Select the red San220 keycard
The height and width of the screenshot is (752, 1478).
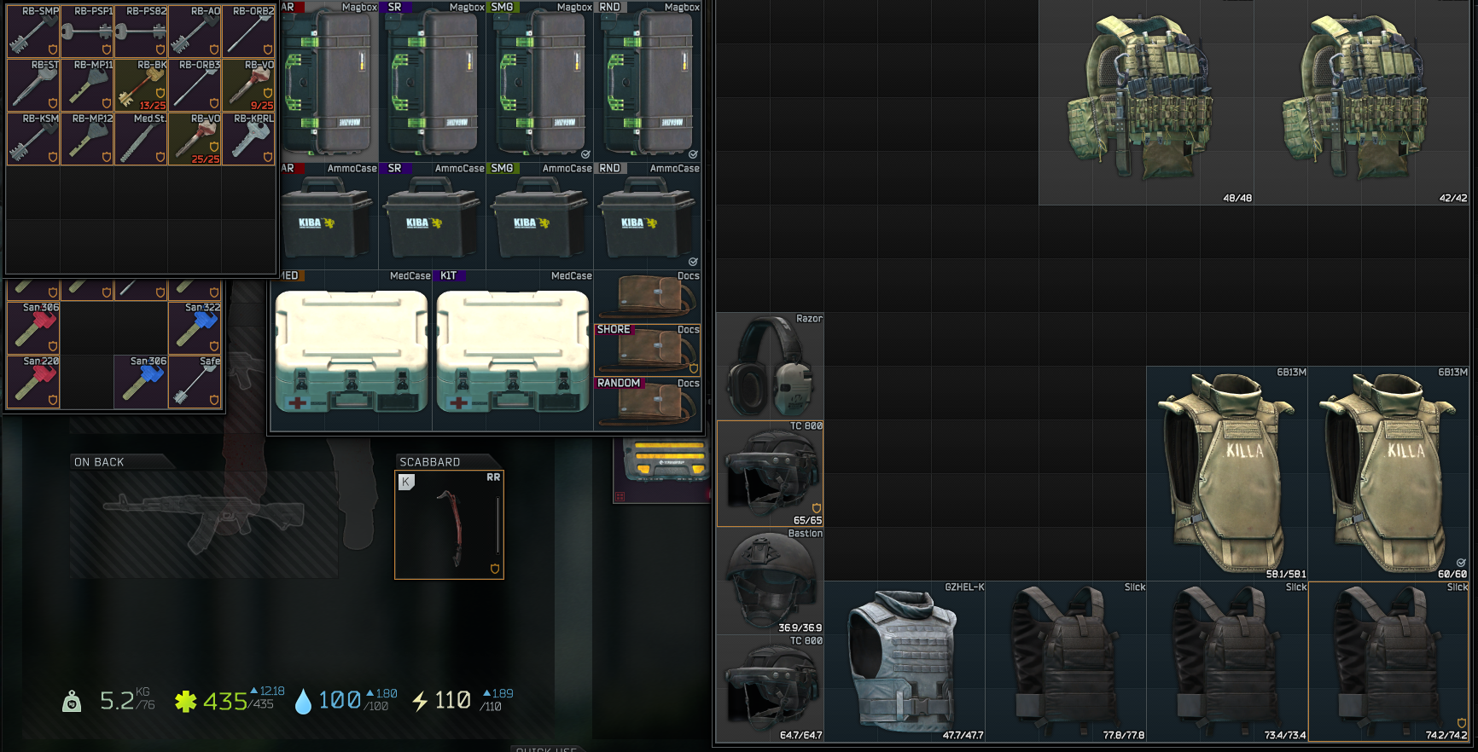point(33,382)
